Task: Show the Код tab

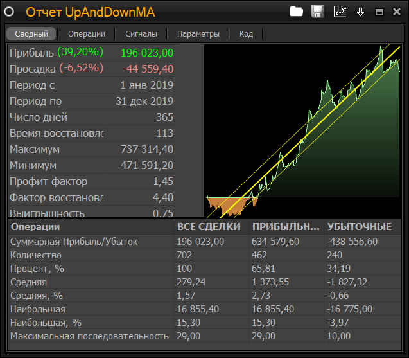Action: (246, 34)
